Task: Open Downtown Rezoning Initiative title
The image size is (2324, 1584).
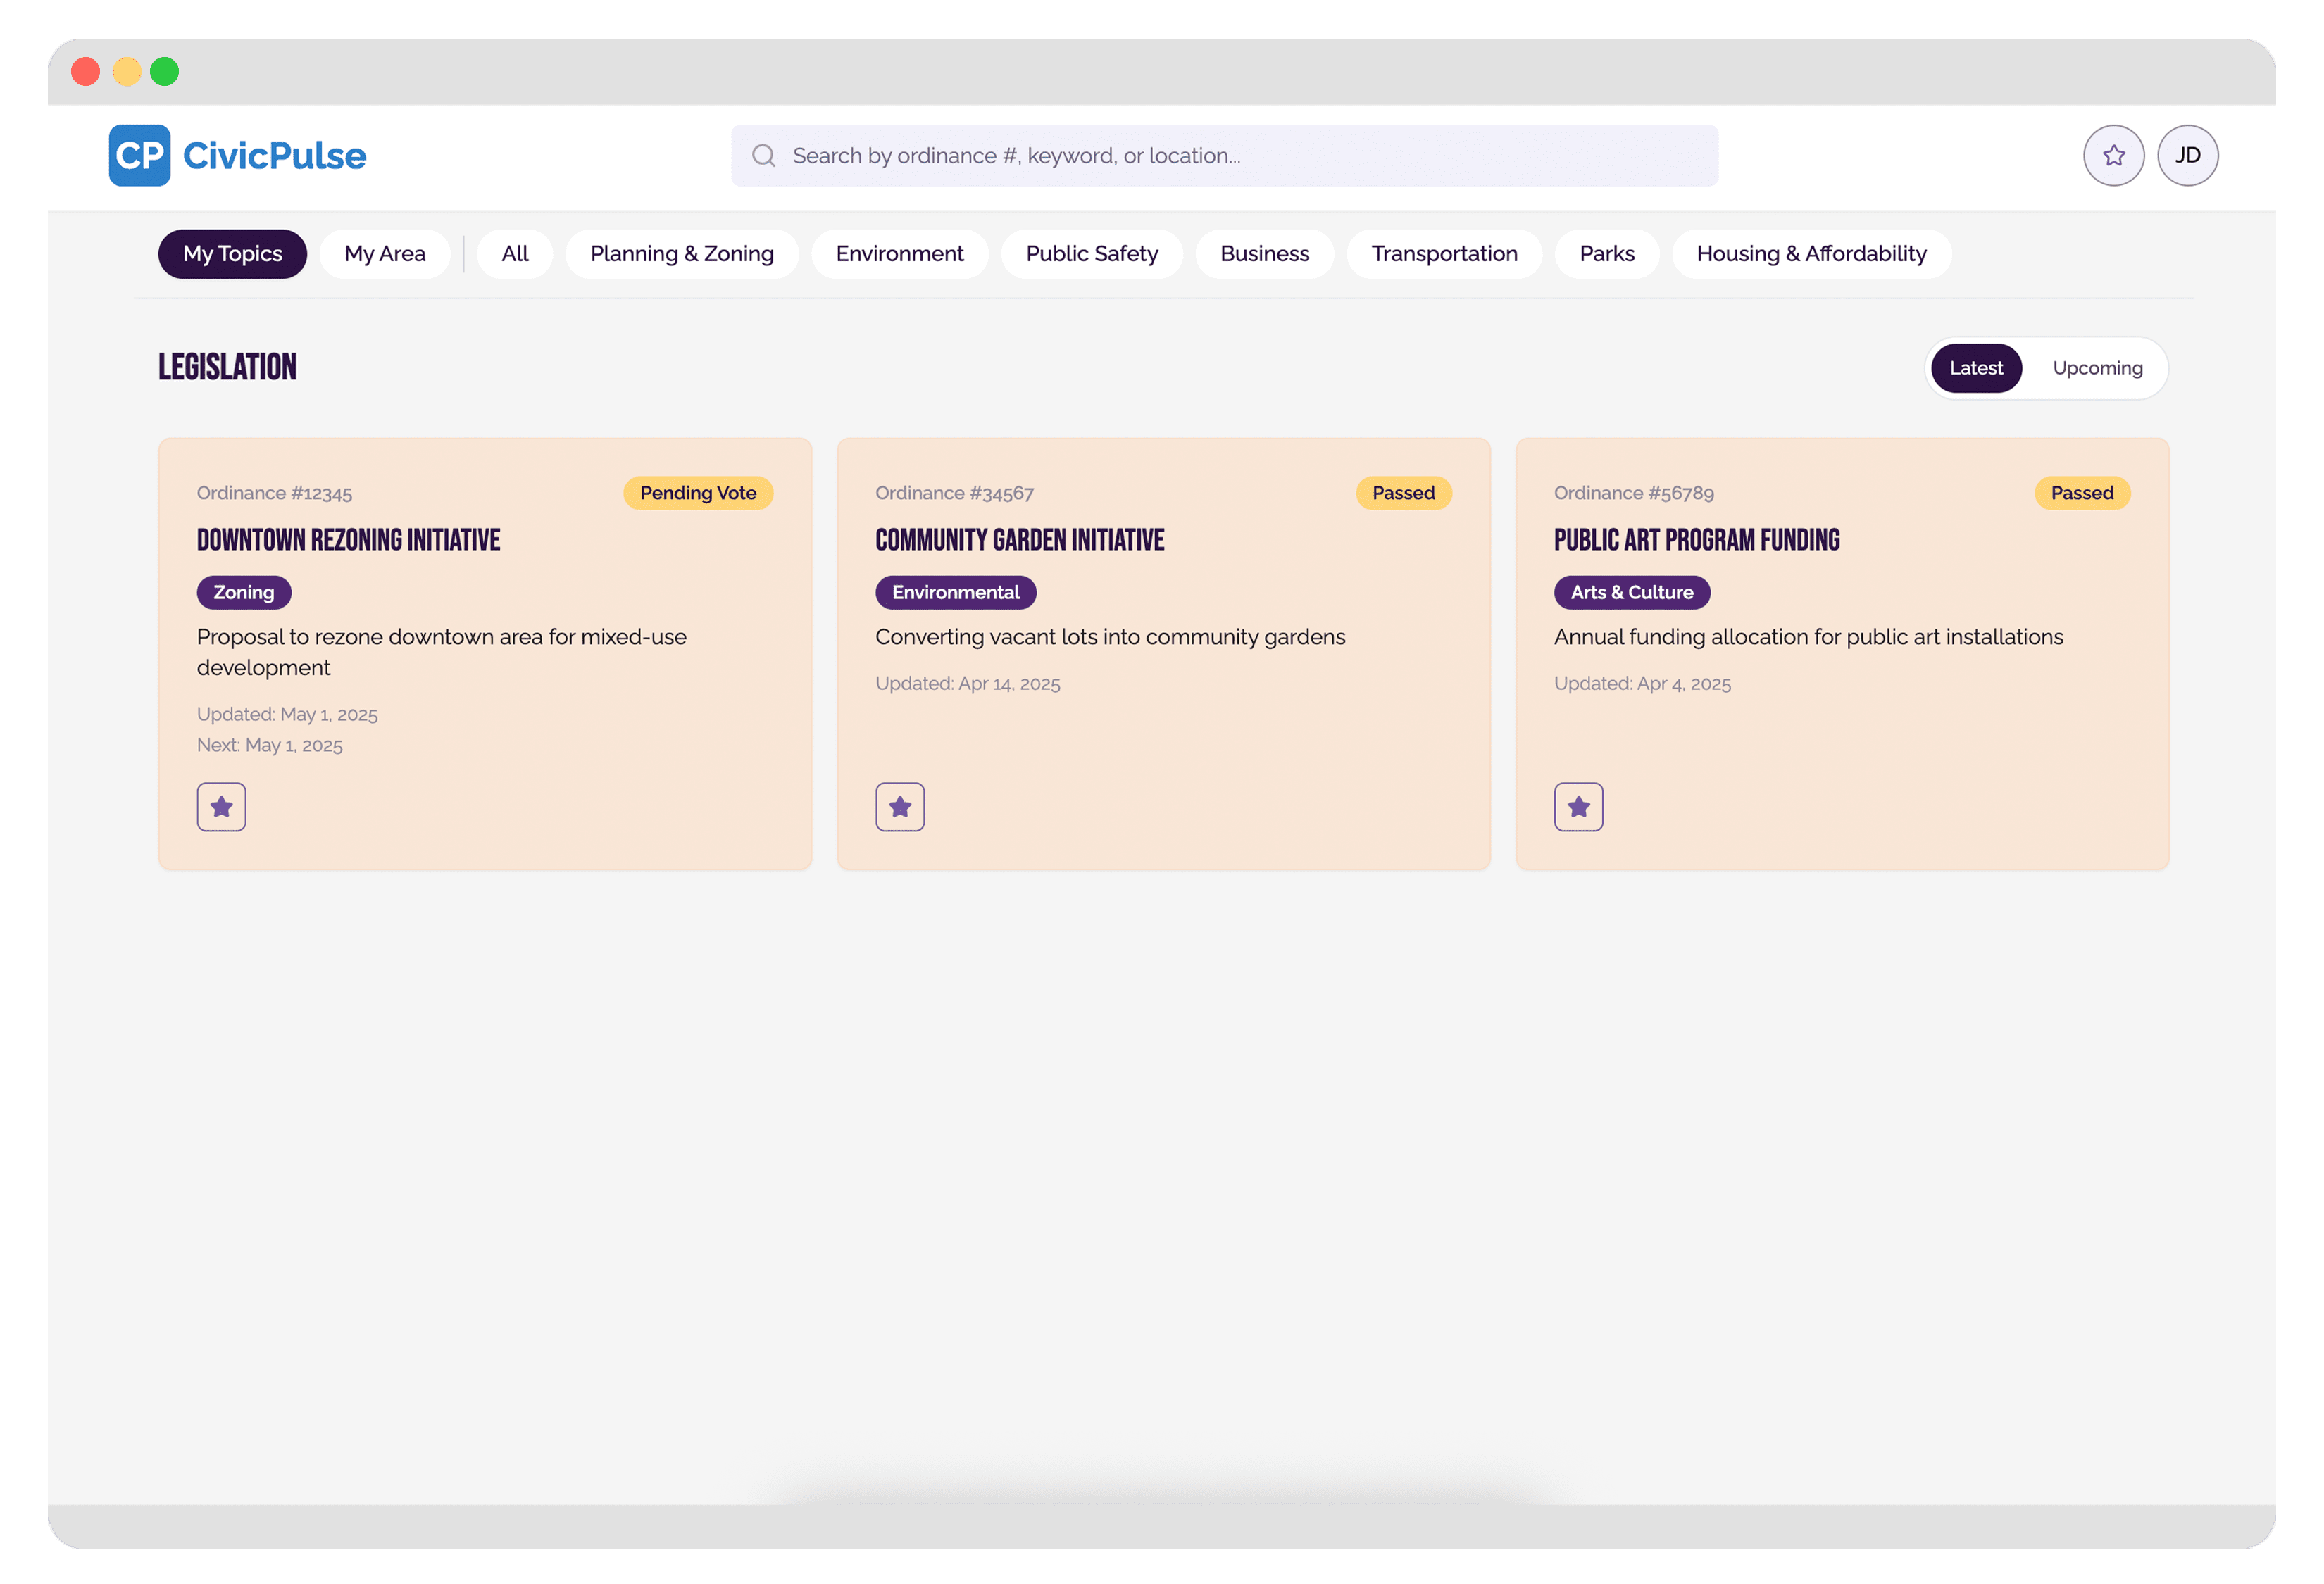Action: point(348,540)
